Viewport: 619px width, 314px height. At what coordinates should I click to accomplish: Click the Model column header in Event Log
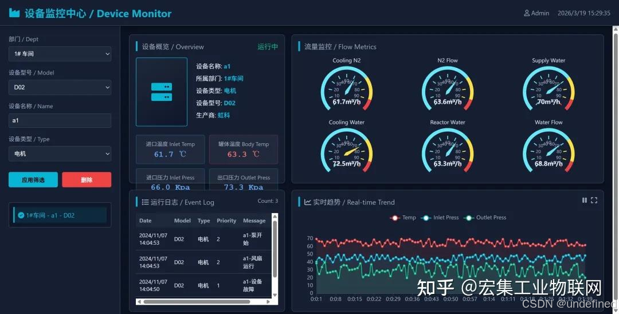click(x=182, y=221)
